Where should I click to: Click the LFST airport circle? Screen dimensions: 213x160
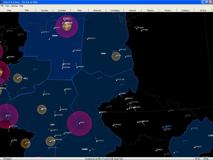coord(26,143)
